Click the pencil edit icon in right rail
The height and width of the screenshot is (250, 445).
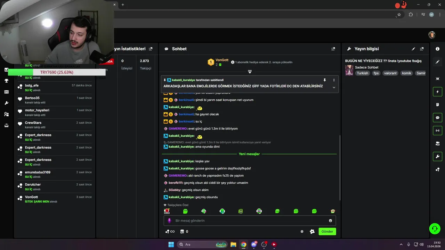pyautogui.click(x=437, y=62)
